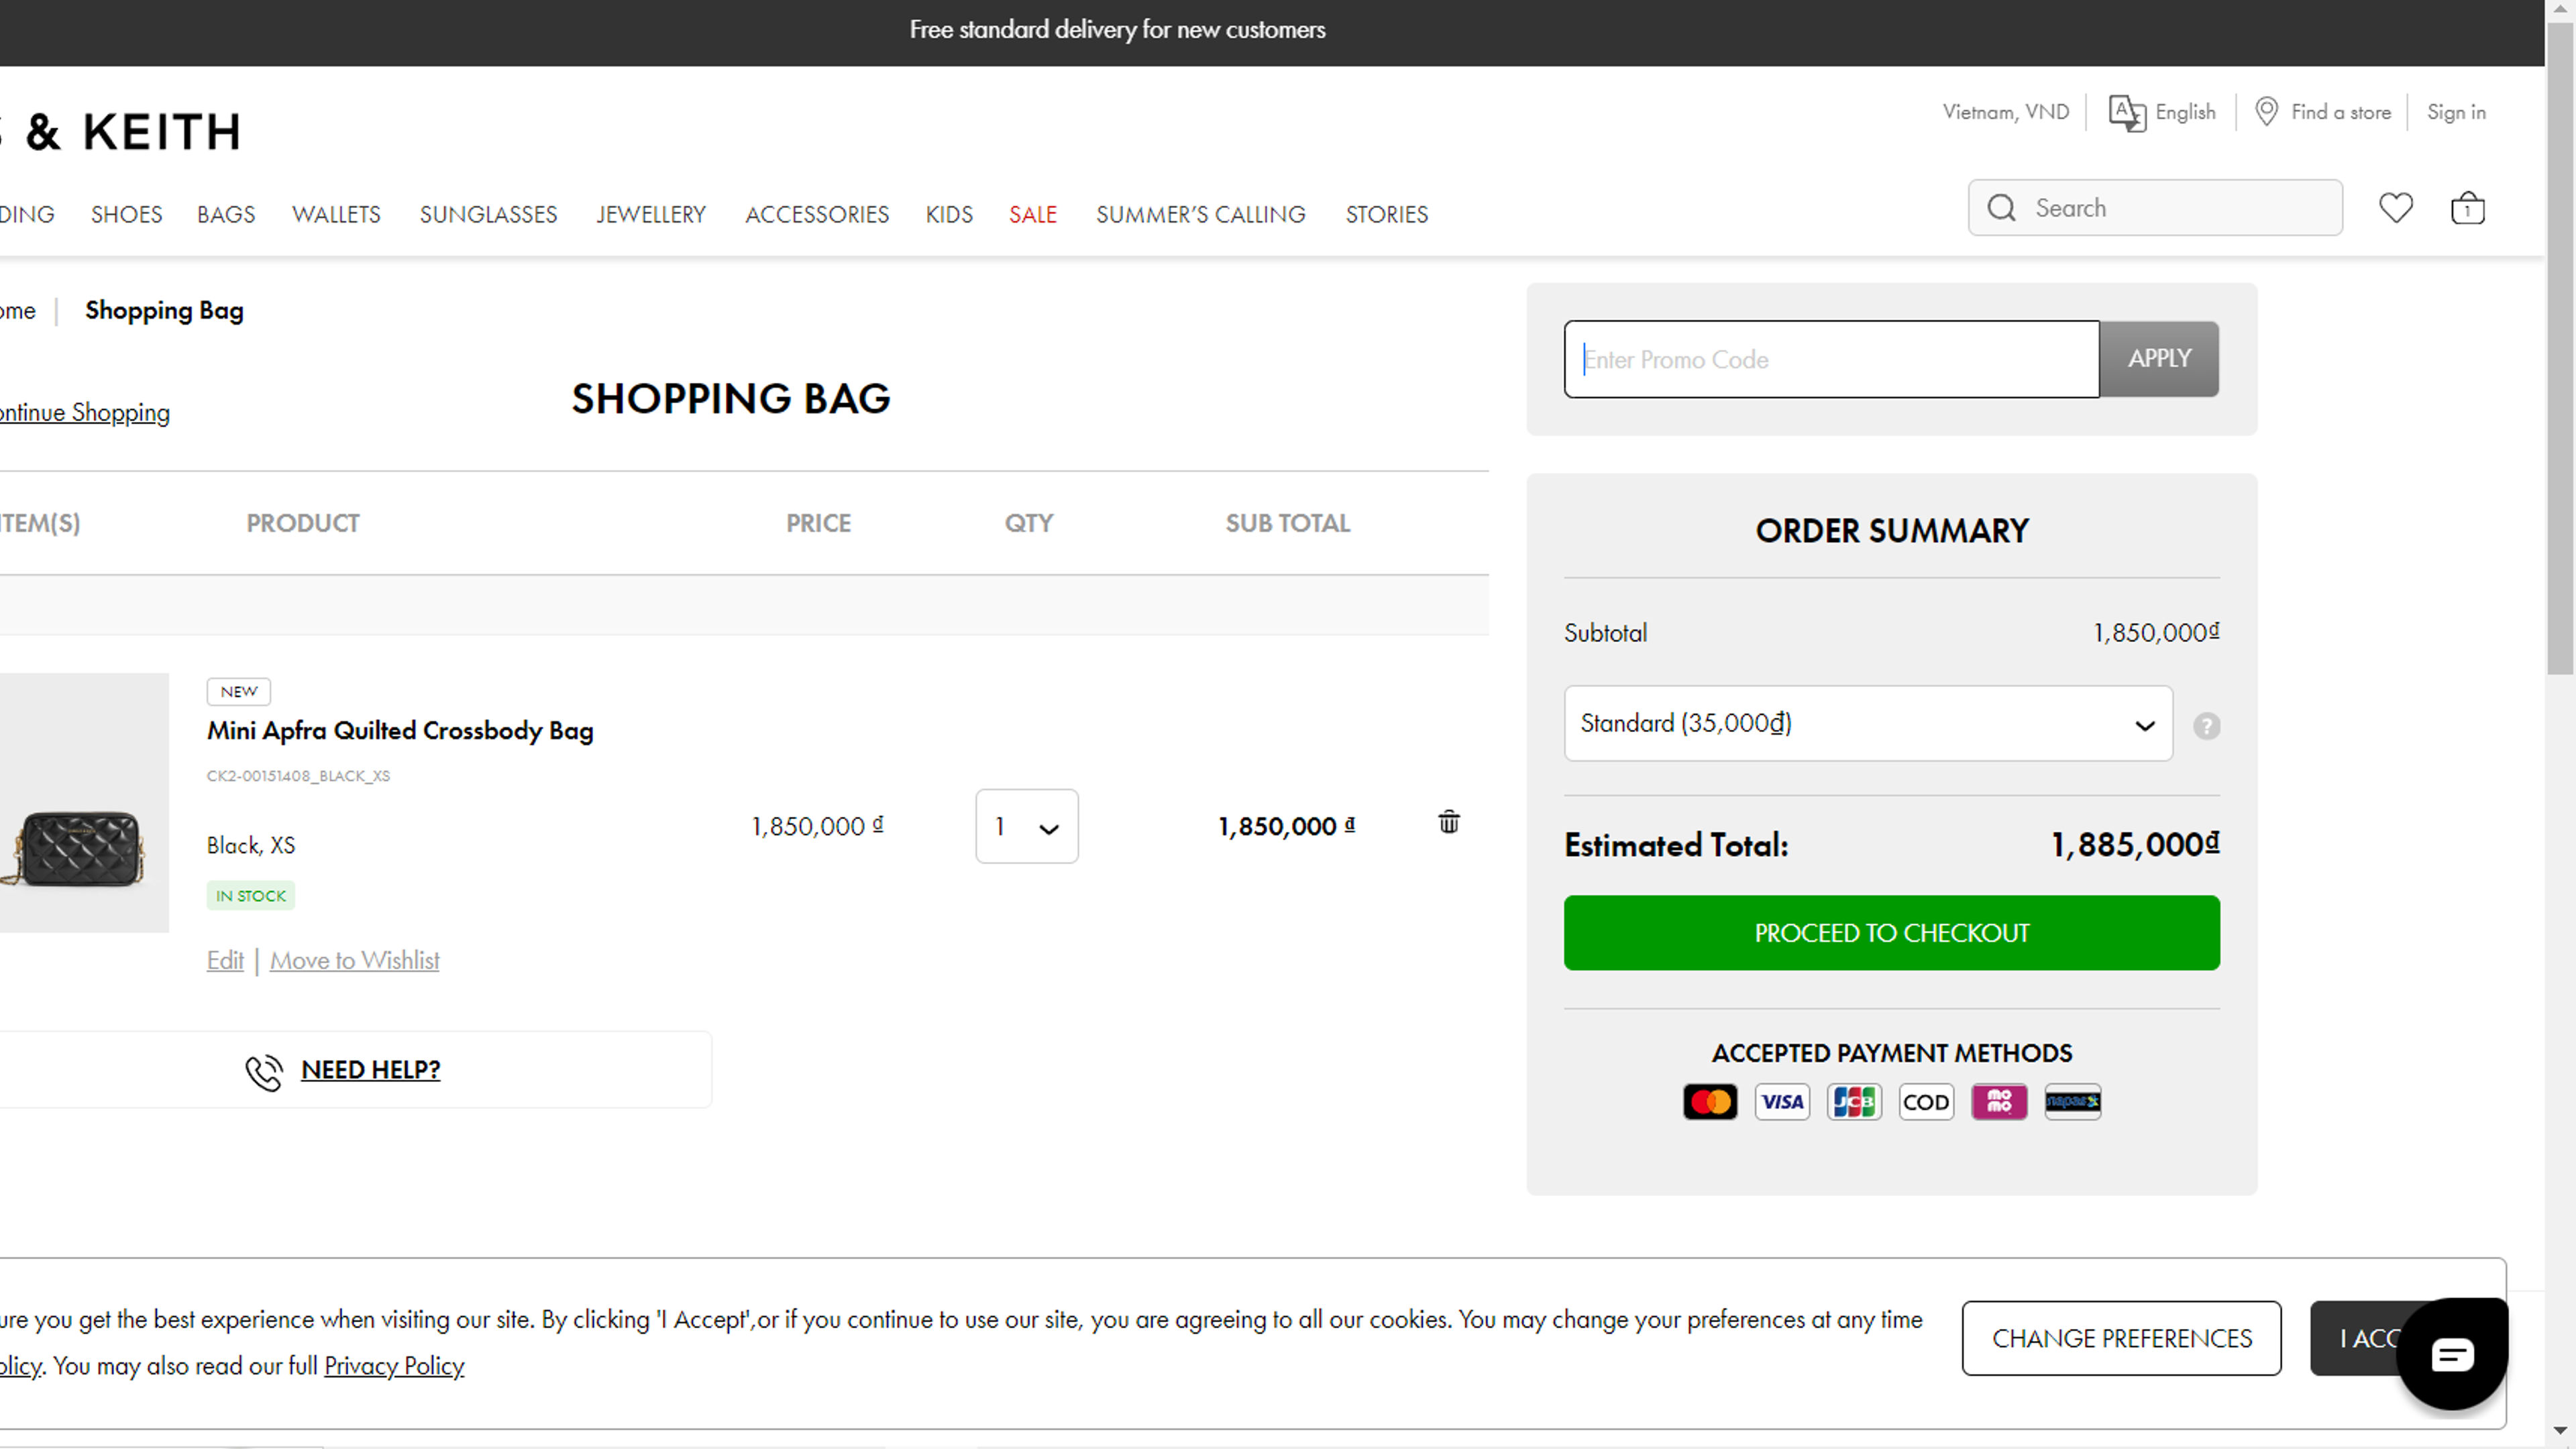Viewport: 2576px width, 1449px height.
Task: Open the SUMMER'S CALLING menu
Action: (1200, 214)
